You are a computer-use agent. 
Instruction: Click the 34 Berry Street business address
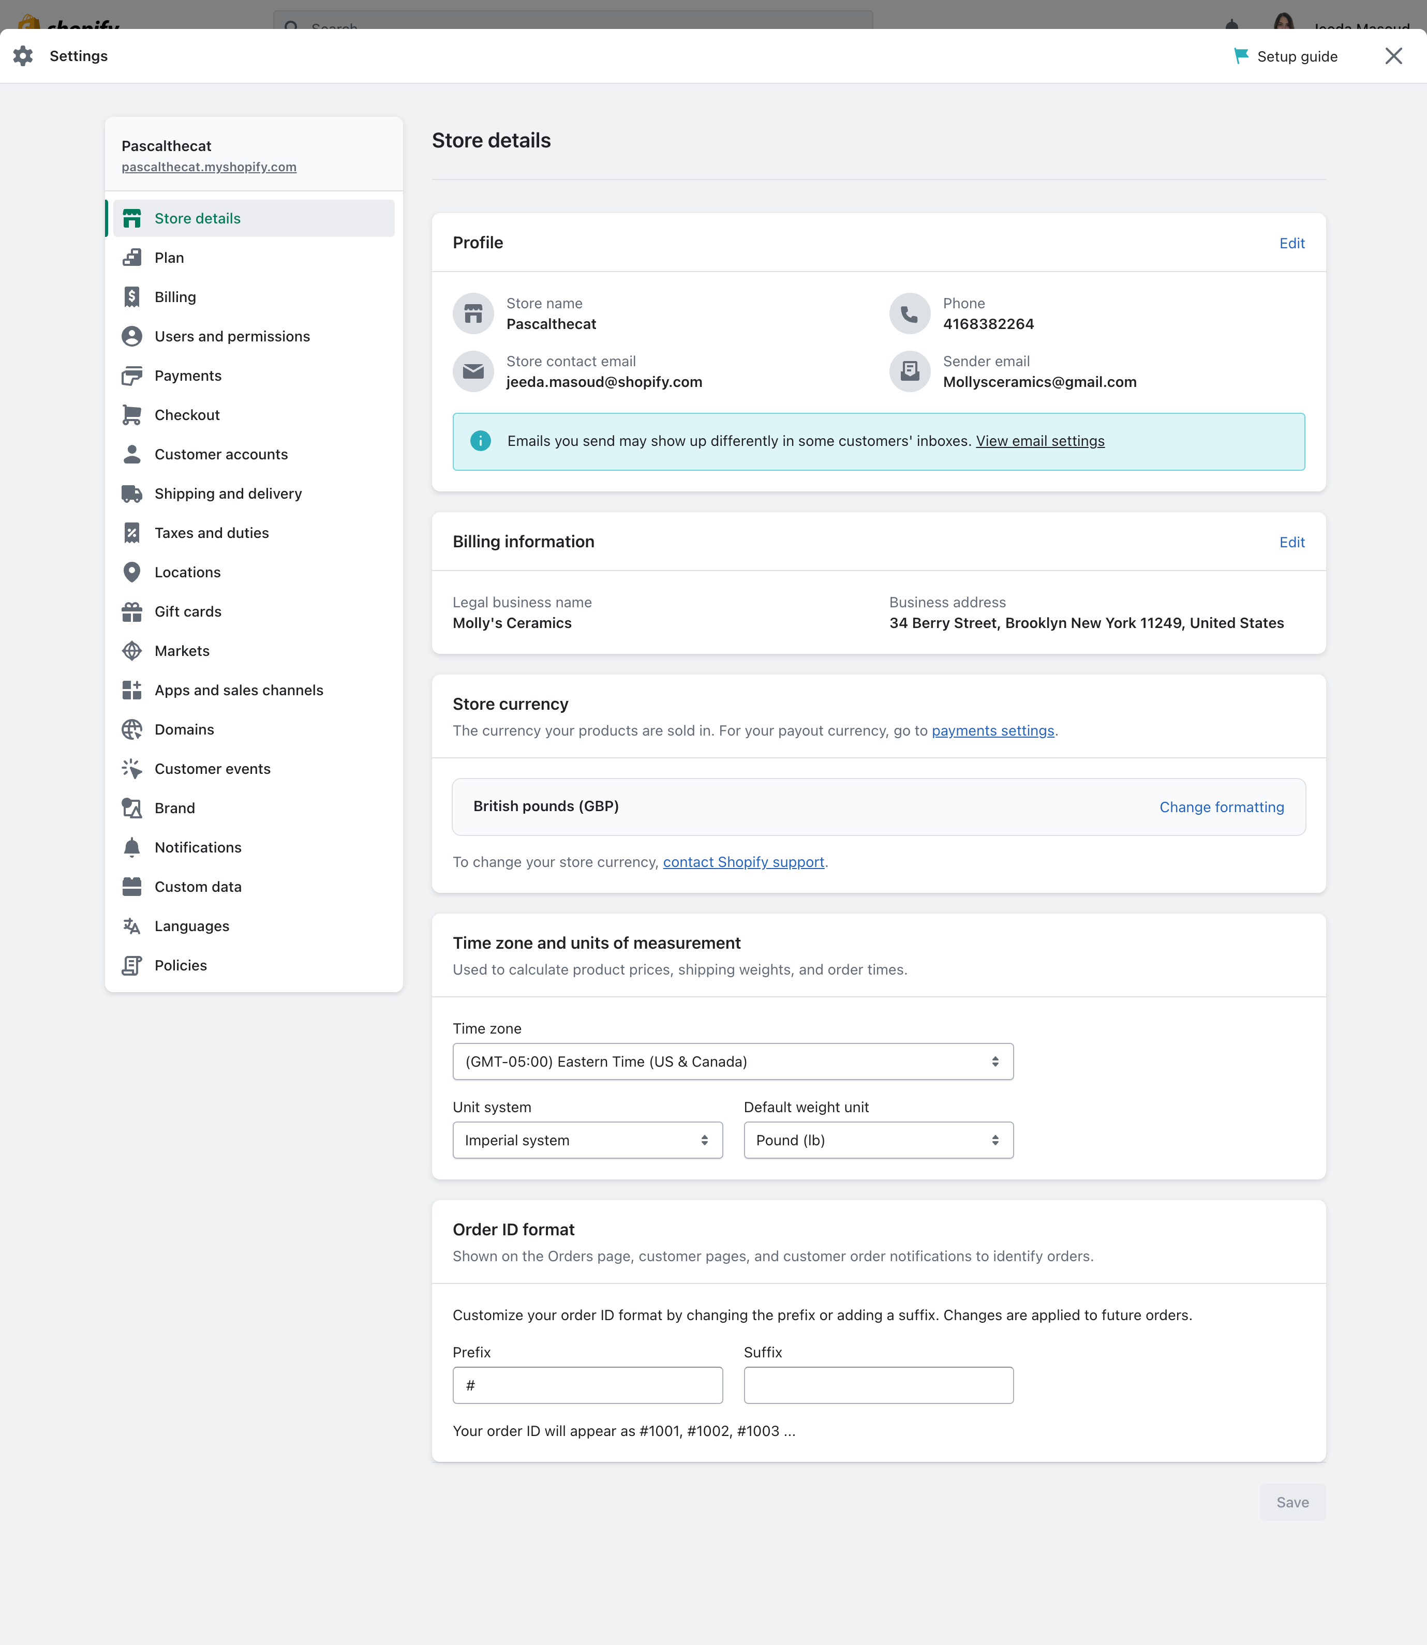pos(1086,623)
